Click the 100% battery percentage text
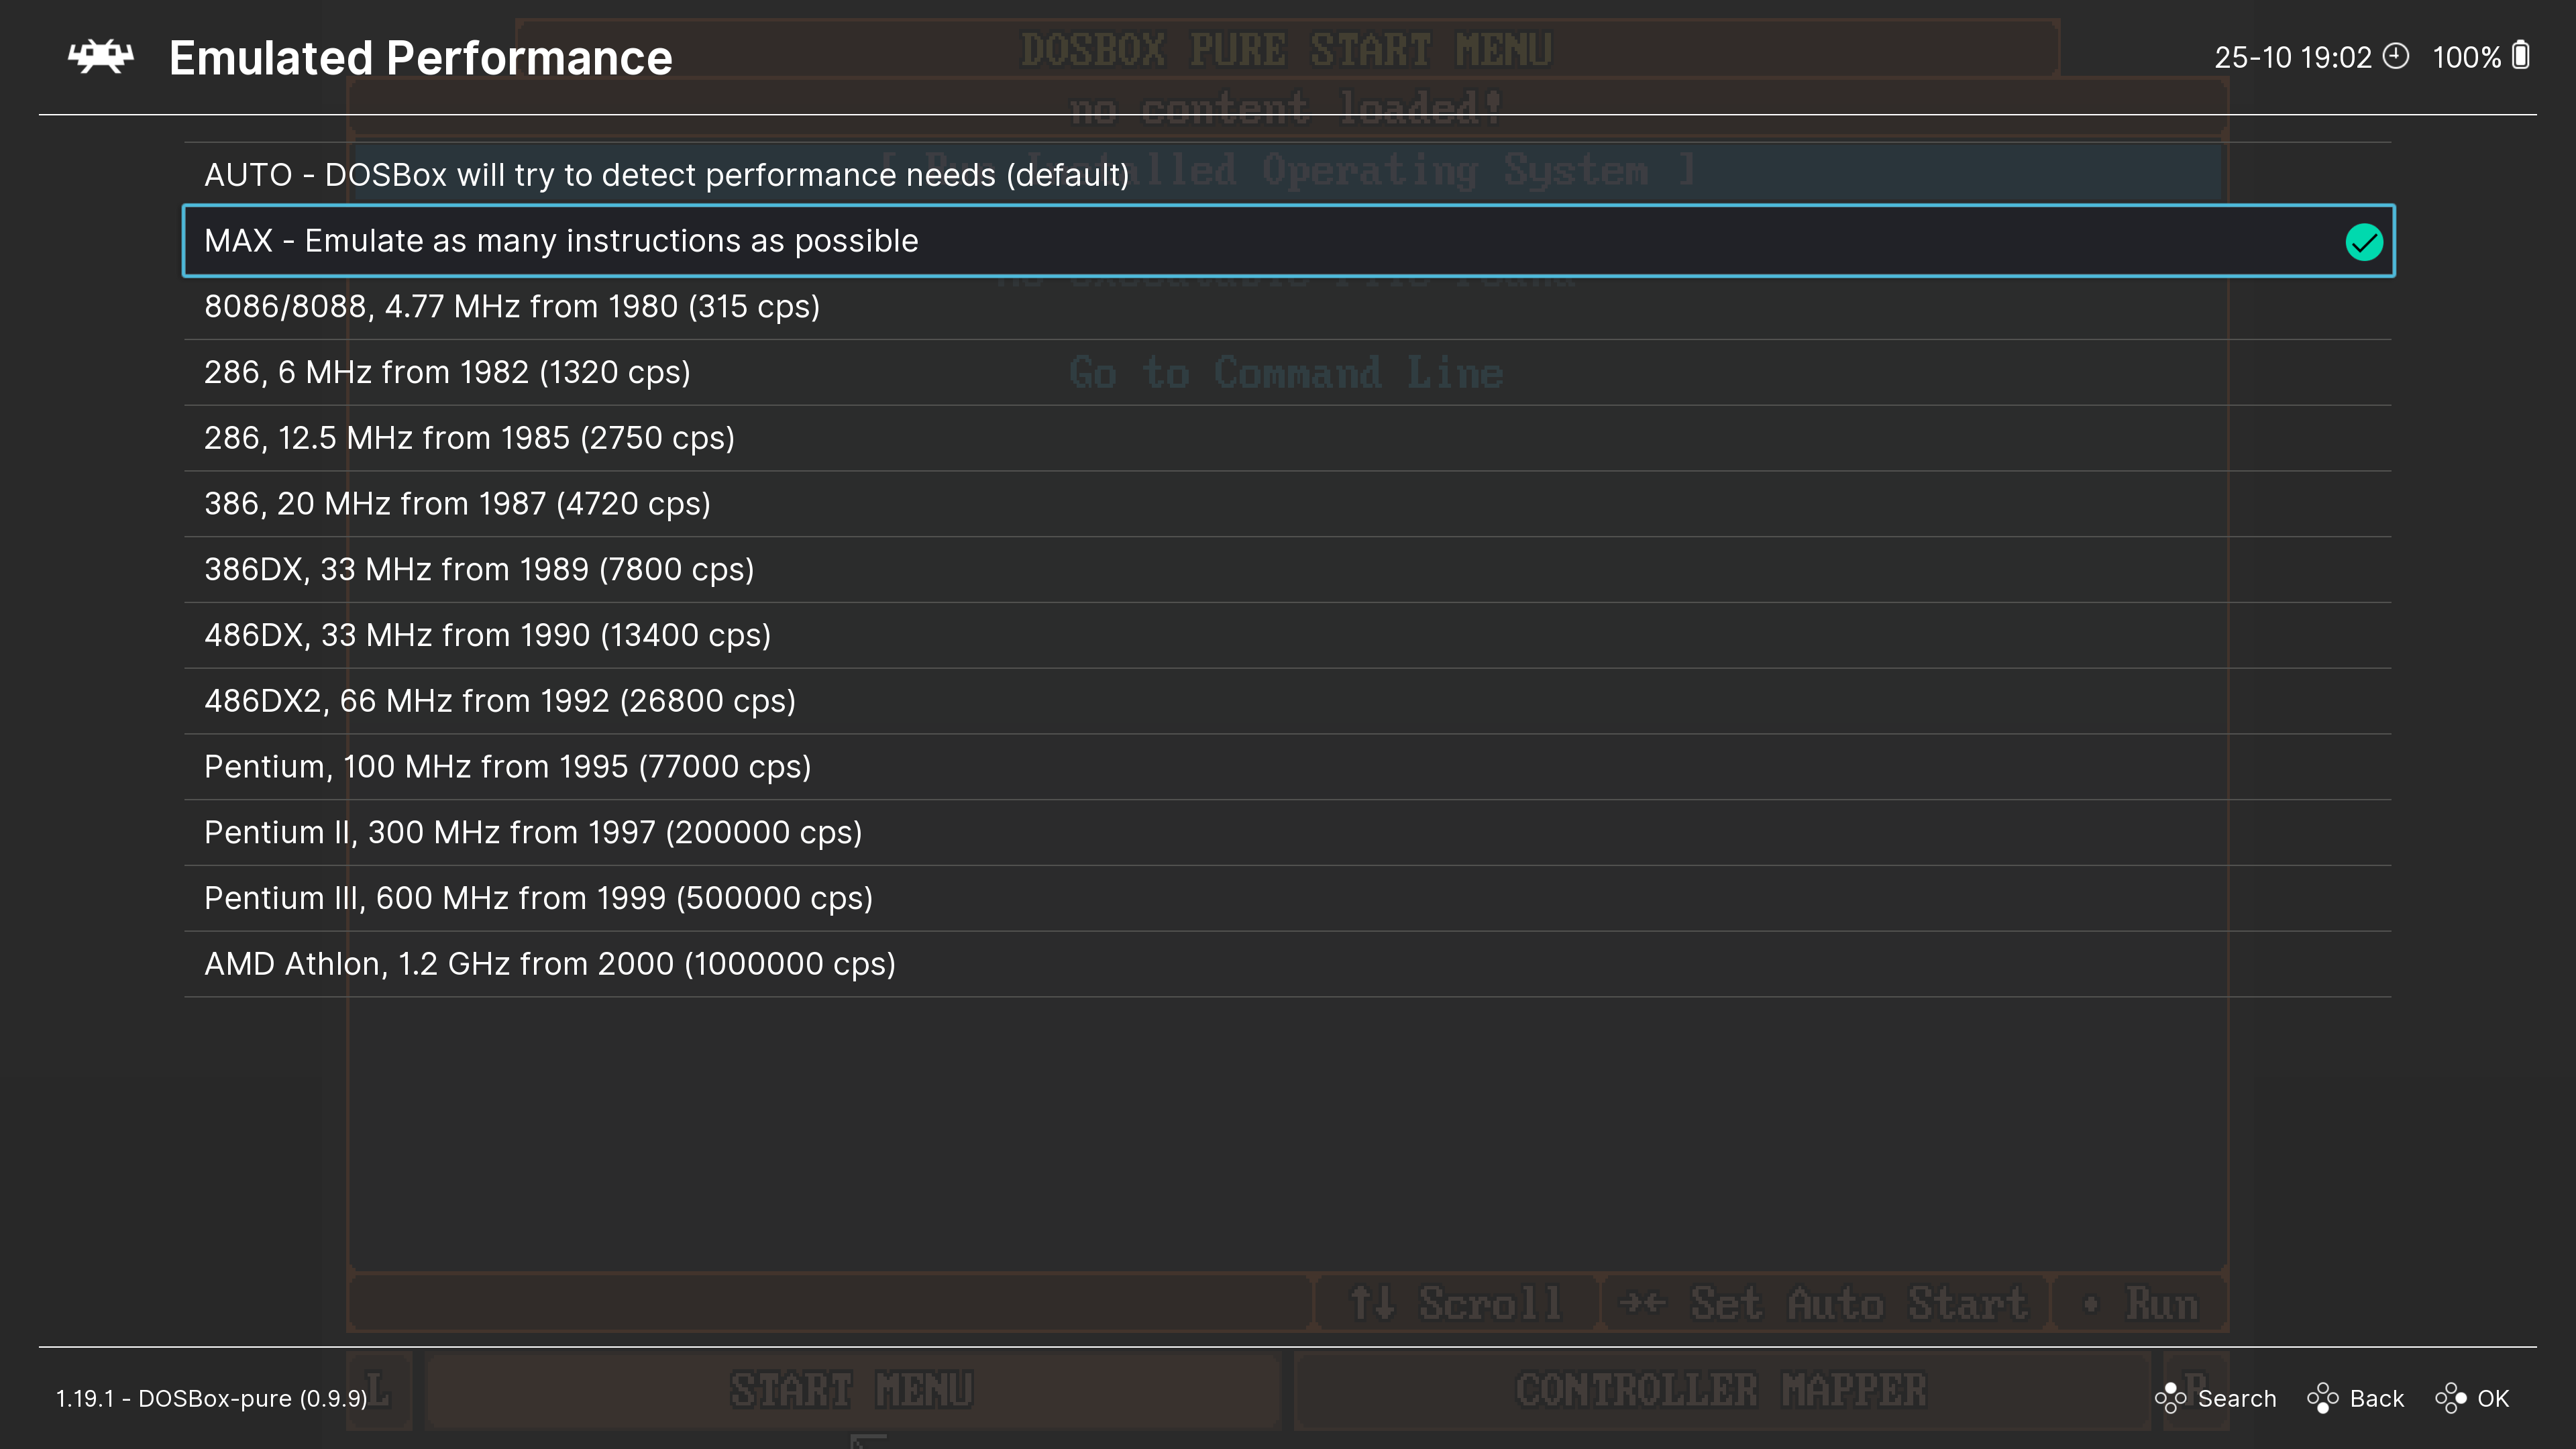 [x=2466, y=57]
